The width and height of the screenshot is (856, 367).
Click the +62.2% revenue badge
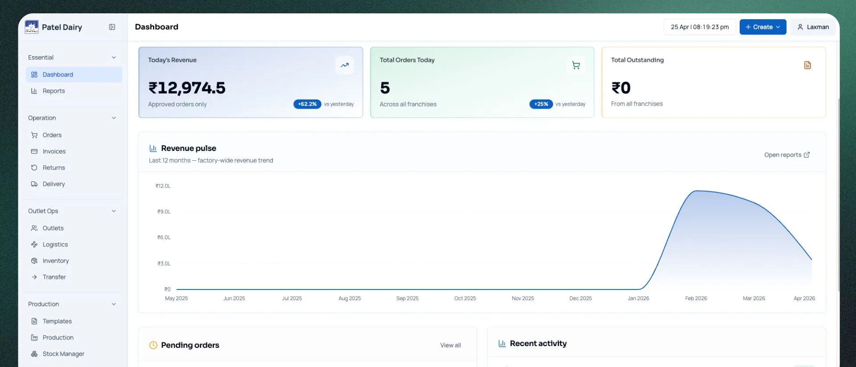point(307,104)
